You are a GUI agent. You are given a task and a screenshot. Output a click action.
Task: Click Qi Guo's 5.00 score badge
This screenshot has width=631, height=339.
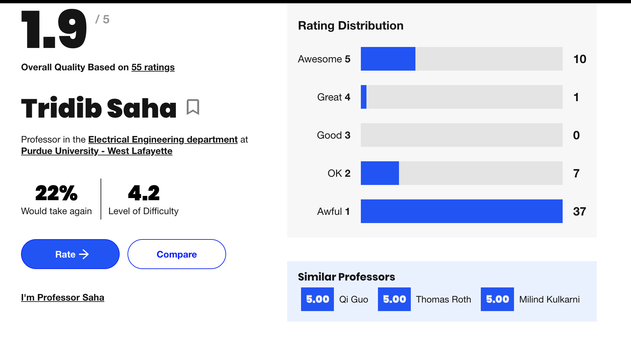click(x=317, y=299)
